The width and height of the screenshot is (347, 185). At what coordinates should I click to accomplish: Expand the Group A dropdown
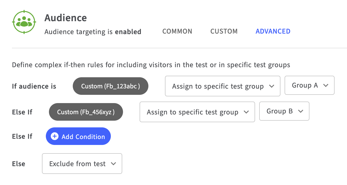coord(309,86)
